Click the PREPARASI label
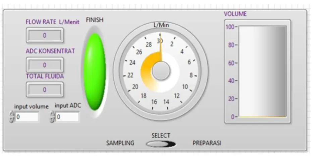The height and width of the screenshot is (157, 312). pos(207,143)
